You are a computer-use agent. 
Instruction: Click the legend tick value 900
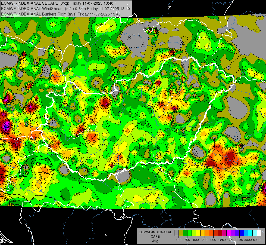point(213,240)
